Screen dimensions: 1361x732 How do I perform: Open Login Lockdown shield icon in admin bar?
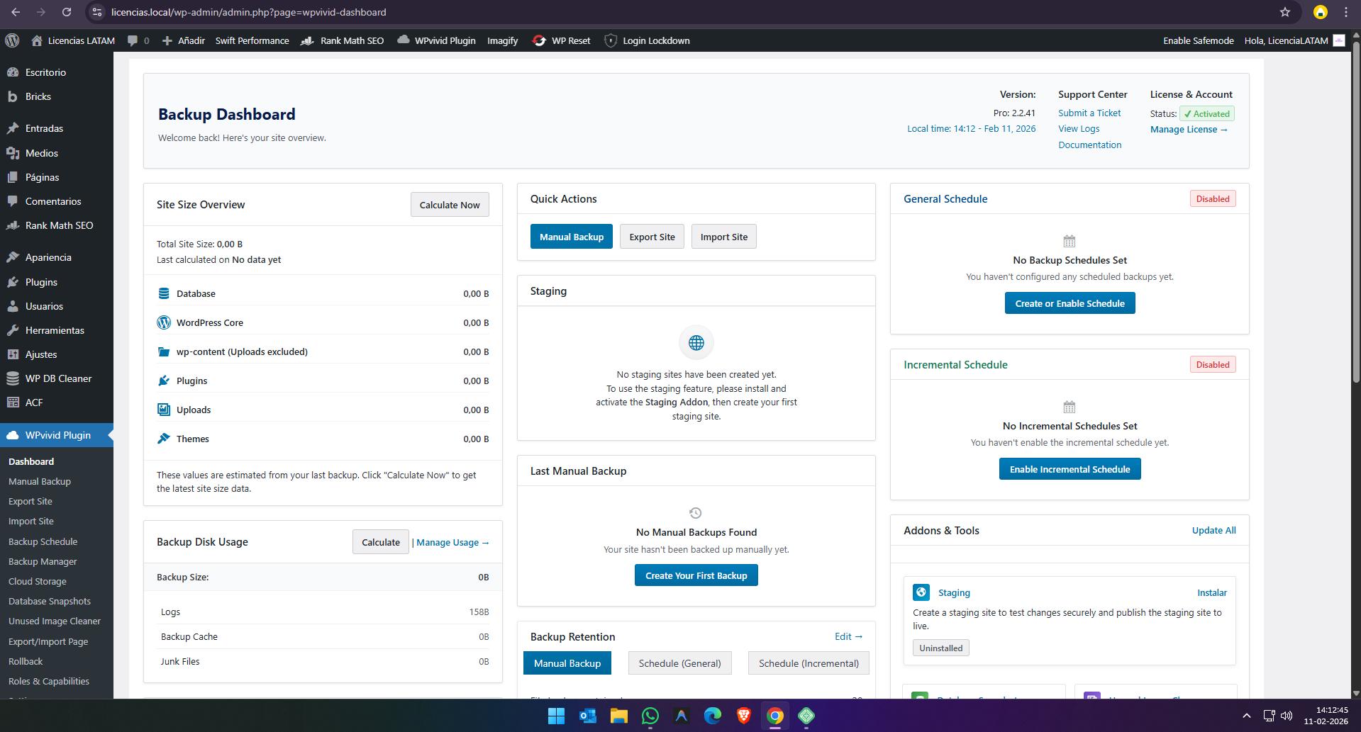[611, 40]
